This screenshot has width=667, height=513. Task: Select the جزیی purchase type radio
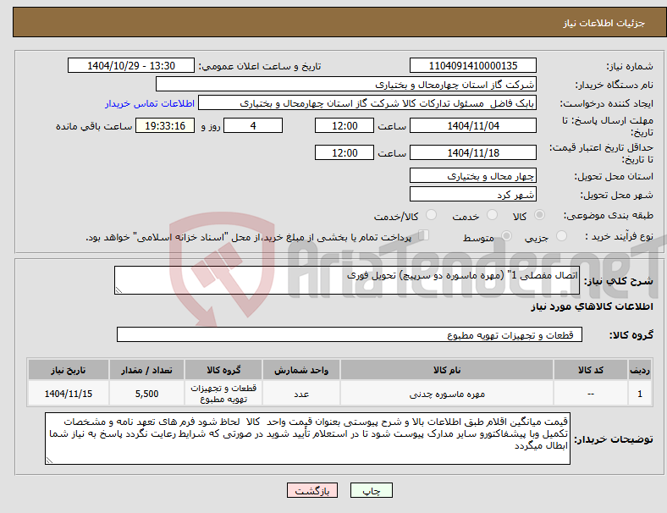coord(561,236)
